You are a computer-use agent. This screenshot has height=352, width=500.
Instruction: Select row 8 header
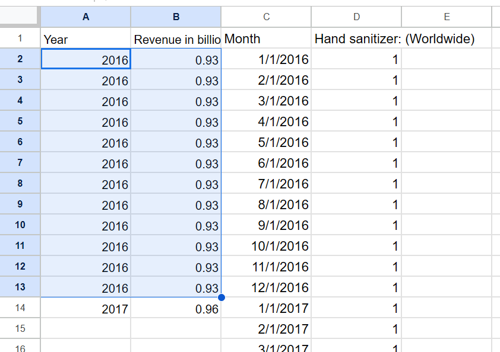(x=20, y=183)
